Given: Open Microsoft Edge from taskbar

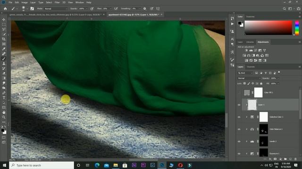Looking at the screenshot, I should [x=97, y=165].
